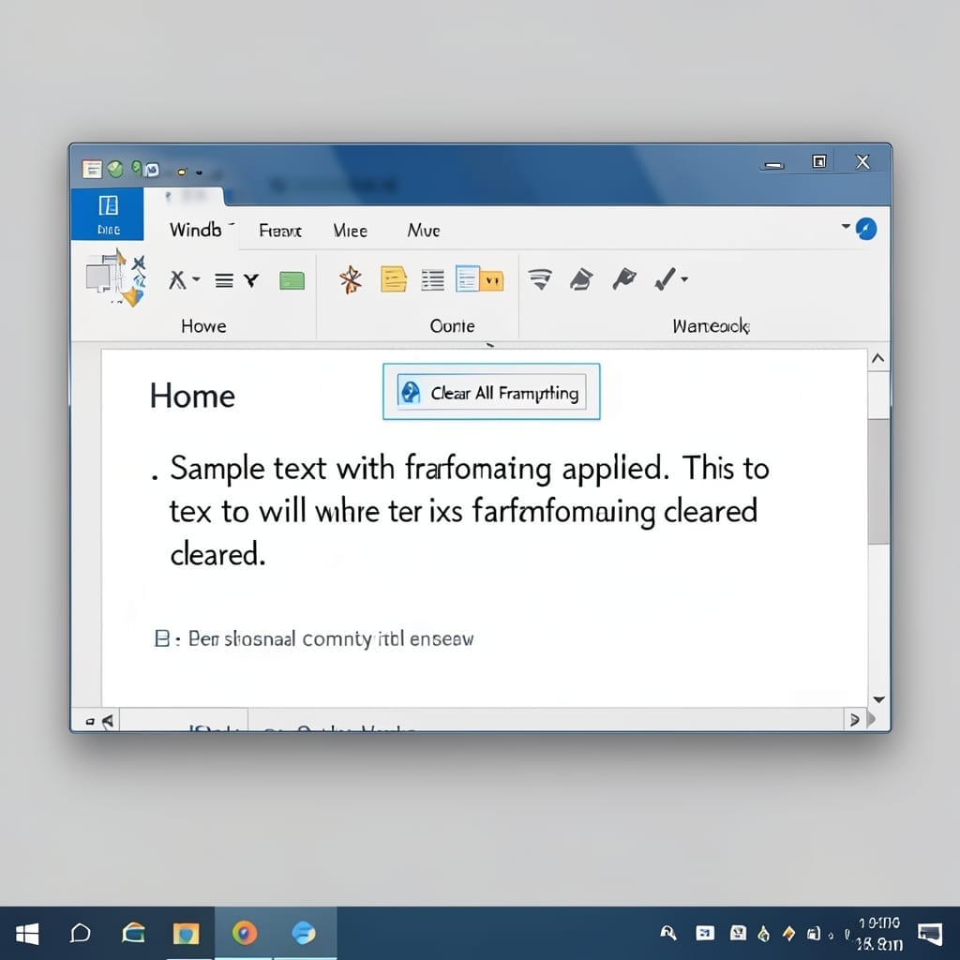
Task: Click the eraser icon in Wameock group
Action: [581, 279]
